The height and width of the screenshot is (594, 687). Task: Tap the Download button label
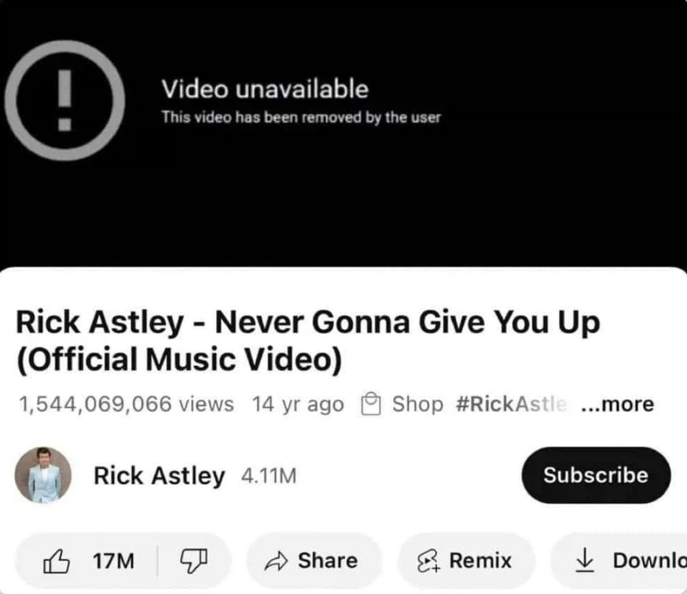(650, 561)
